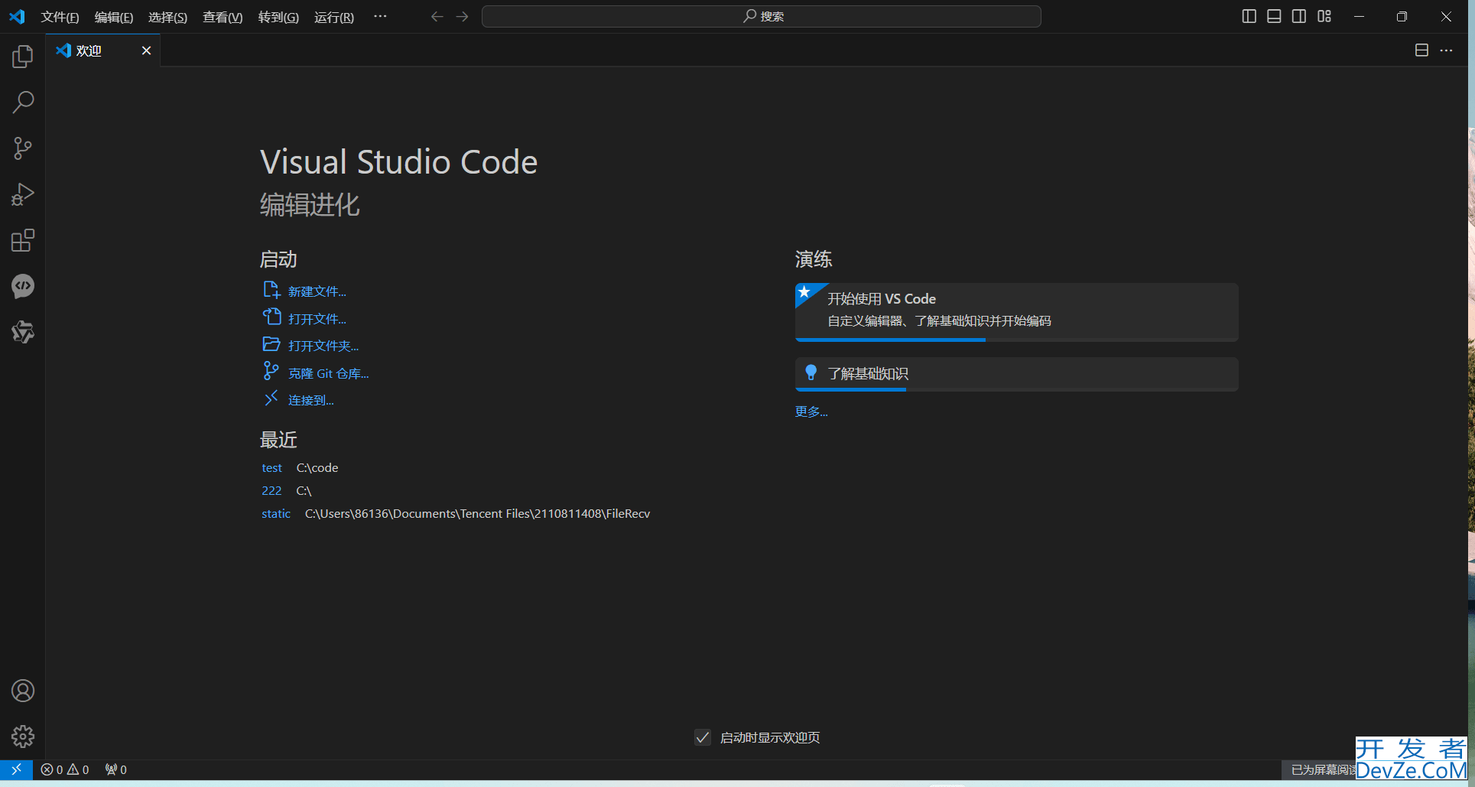Open the Accounts menu icon
Screen dimensions: 1475x787
click(23, 691)
